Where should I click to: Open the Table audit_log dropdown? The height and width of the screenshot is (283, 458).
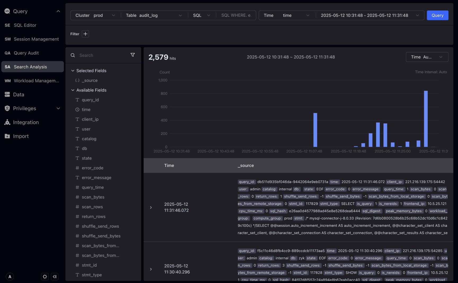pyautogui.click(x=154, y=15)
